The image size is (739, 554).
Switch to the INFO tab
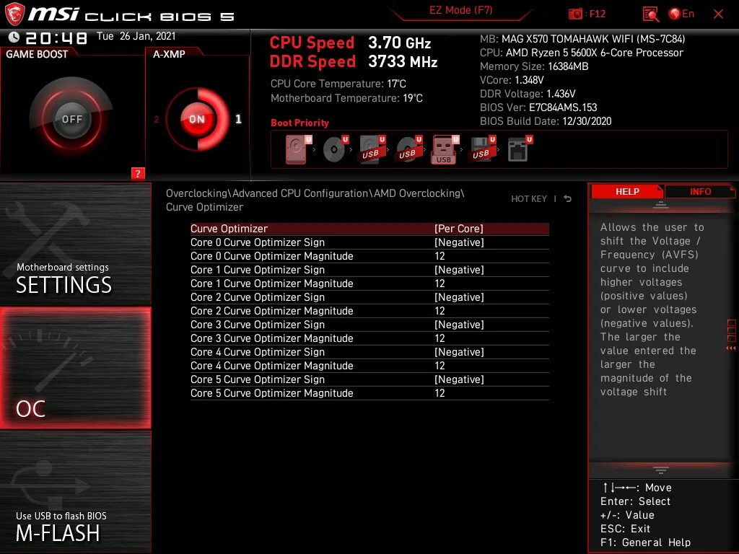tap(700, 192)
